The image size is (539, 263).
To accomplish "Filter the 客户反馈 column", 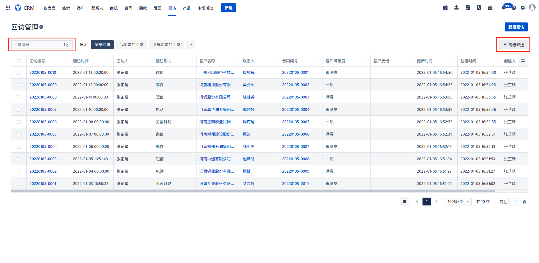I will pyautogui.click(x=410, y=61).
